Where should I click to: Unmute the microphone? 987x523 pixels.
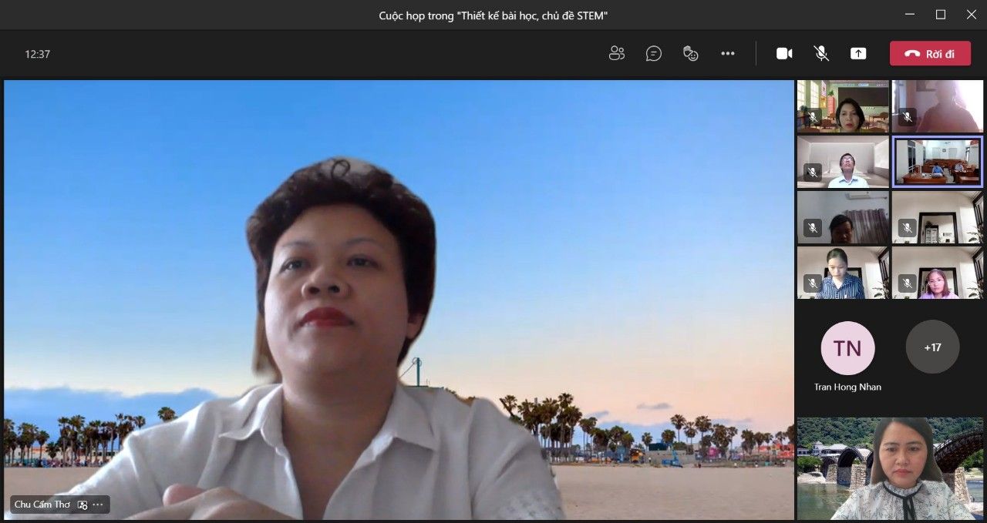[821, 53]
